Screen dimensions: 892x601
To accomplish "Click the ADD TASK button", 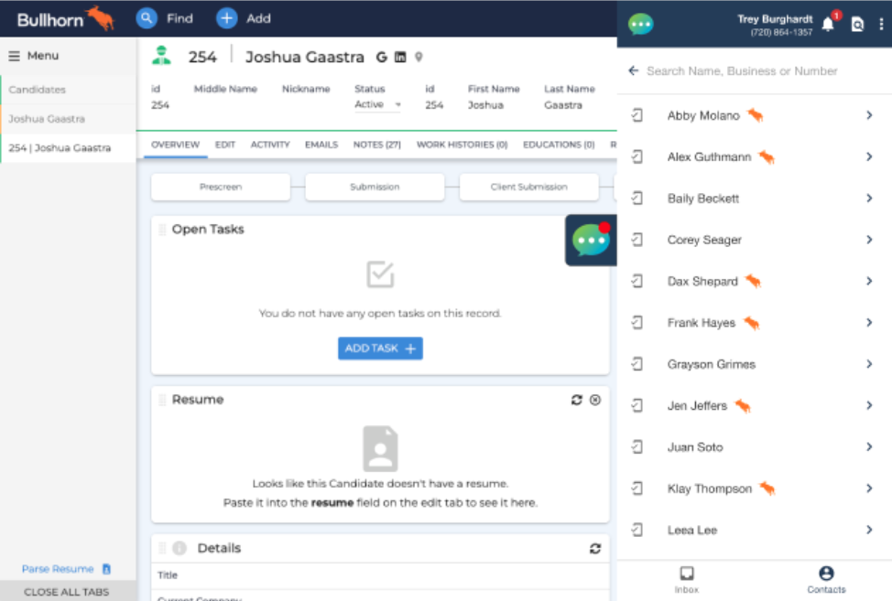I will tap(380, 349).
